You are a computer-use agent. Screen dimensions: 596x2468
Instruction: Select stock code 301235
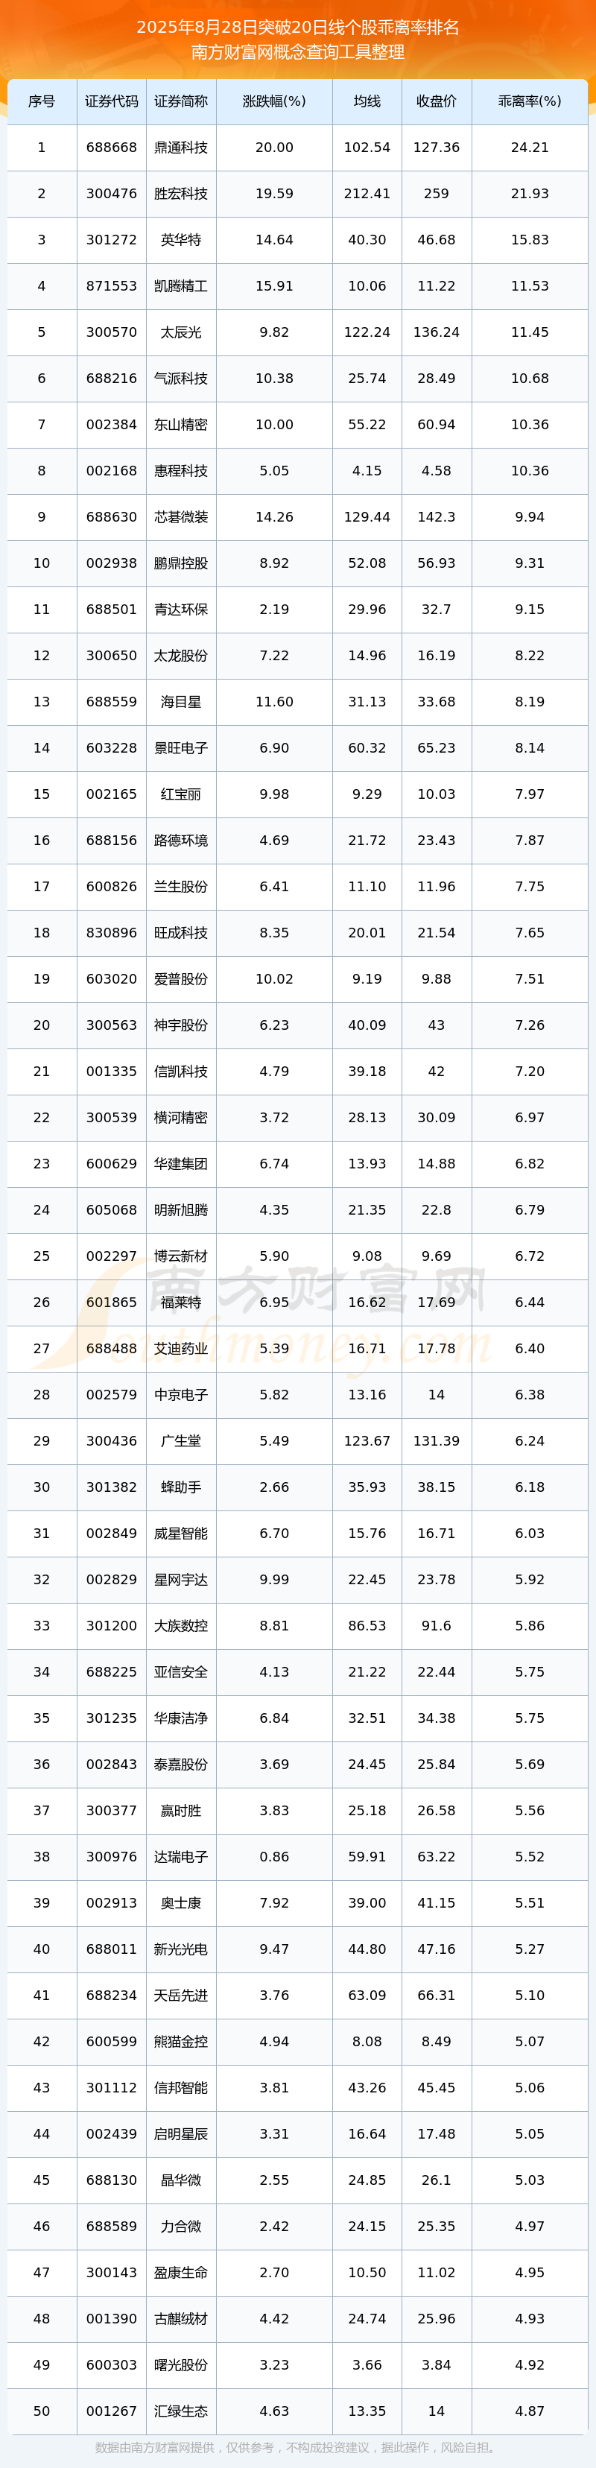click(111, 1719)
